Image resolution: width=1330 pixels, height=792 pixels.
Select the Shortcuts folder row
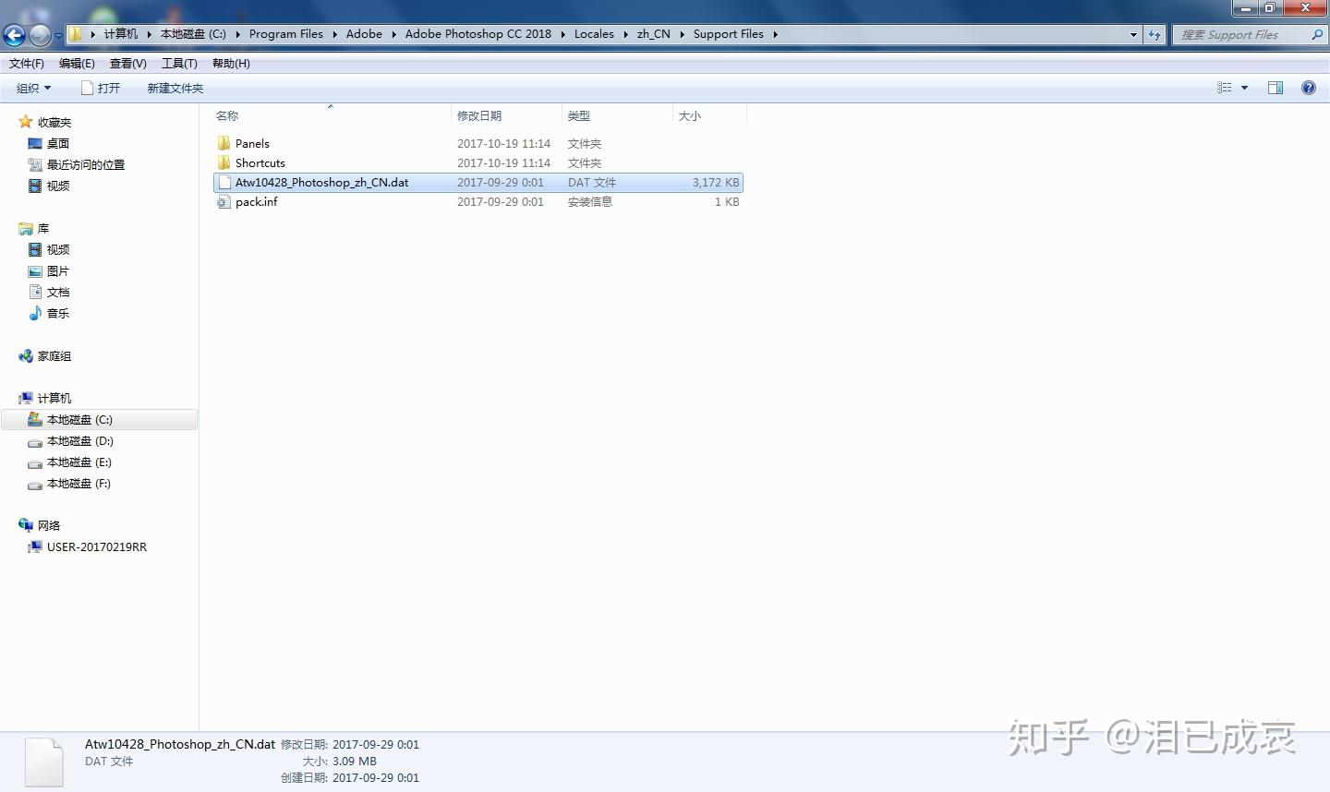click(478, 162)
